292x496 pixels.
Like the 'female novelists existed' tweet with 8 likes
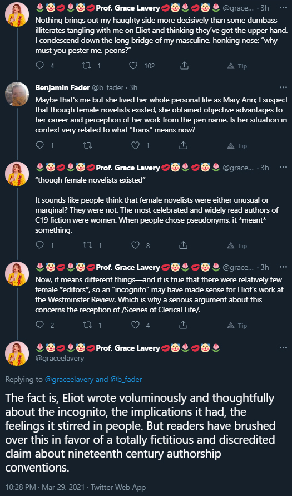(135, 245)
